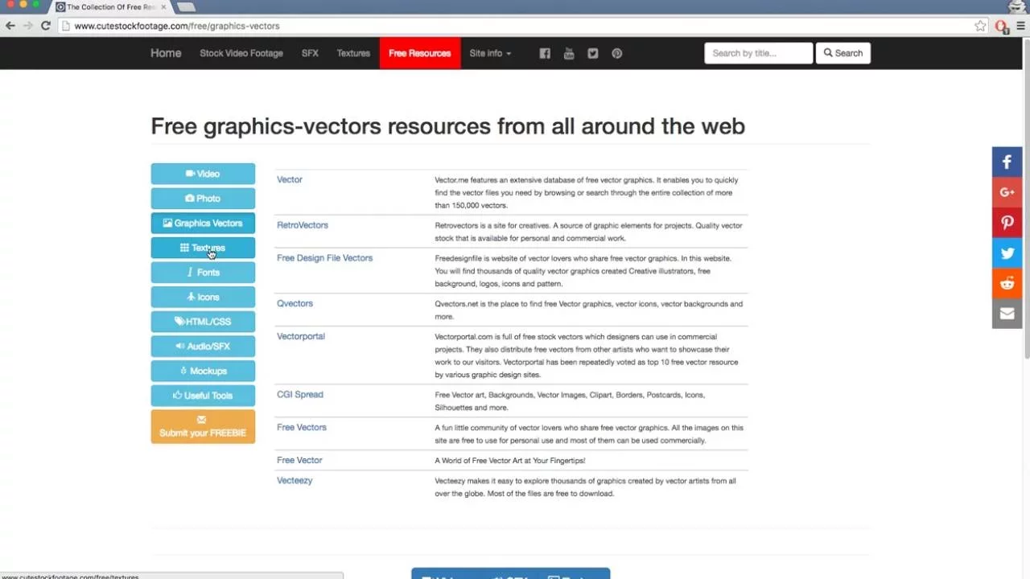Share on Pinterest from the side share bar

(1007, 223)
